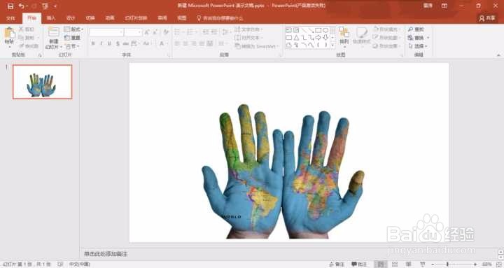
Task: Open the 文件 (File) menu
Action: [10, 18]
